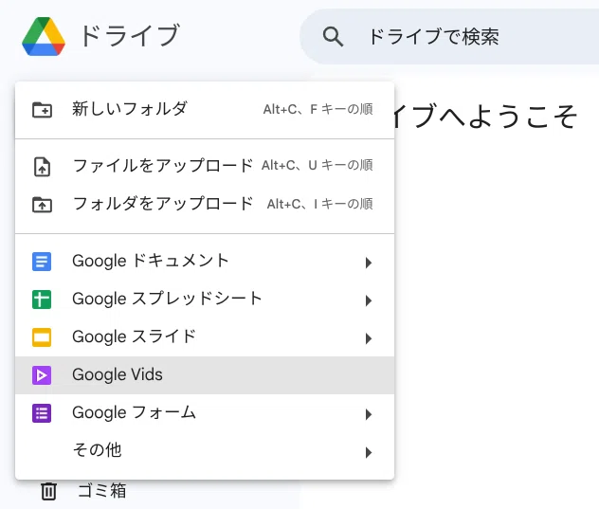Expand the その他 submenu arrow
The width and height of the screenshot is (599, 509).
369,452
